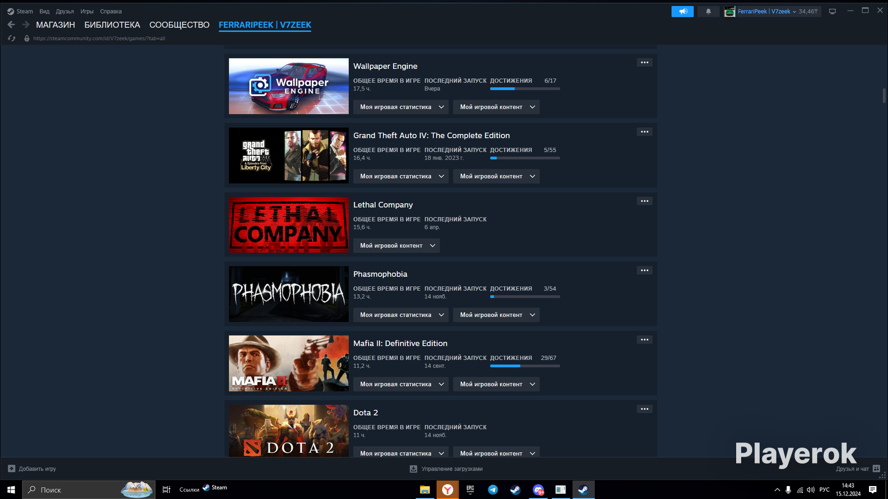Go to the МАГАЗИН tab
Viewport: 888px width, 499px height.
55,25
